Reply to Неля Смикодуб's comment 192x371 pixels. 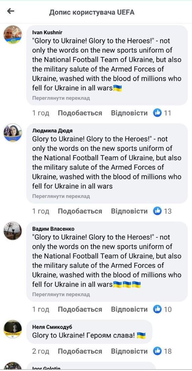coord(129,351)
